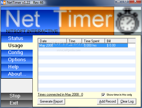Click Clear Log
The image size is (142, 108).
tap(127, 101)
